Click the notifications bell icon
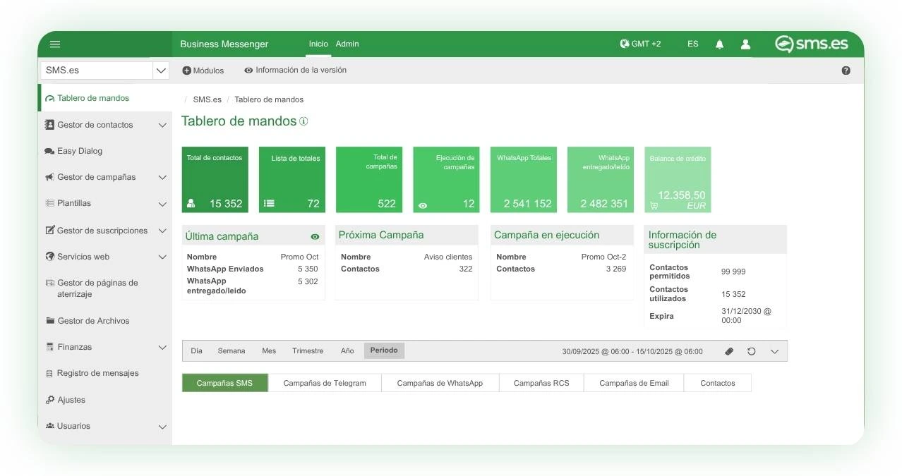This screenshot has width=902, height=476. [x=719, y=44]
